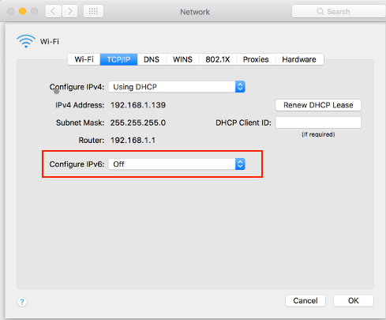
Task: Open the WINS tab
Action: 182,59
